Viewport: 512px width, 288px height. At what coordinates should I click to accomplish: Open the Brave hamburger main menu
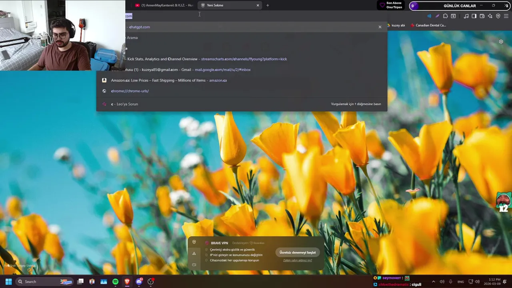(x=506, y=16)
